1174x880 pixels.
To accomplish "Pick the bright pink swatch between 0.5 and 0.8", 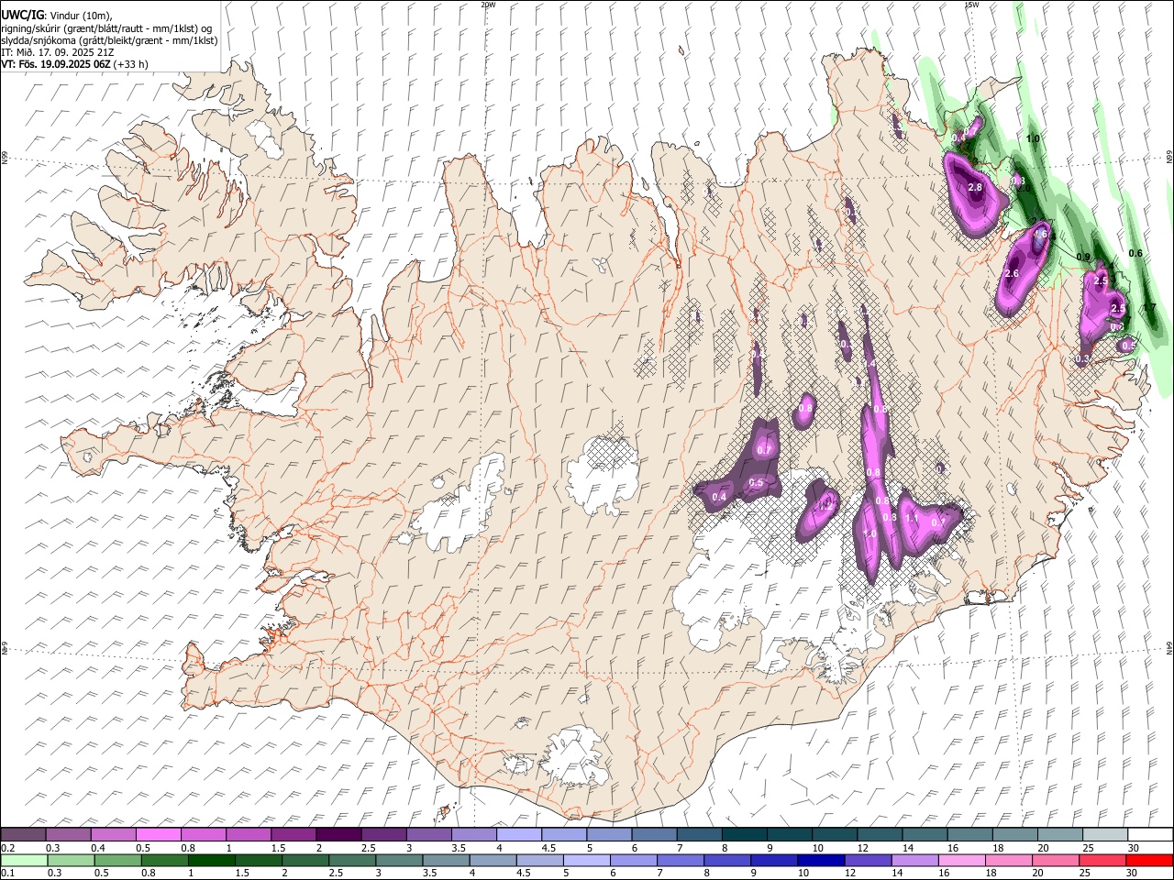I will (159, 834).
